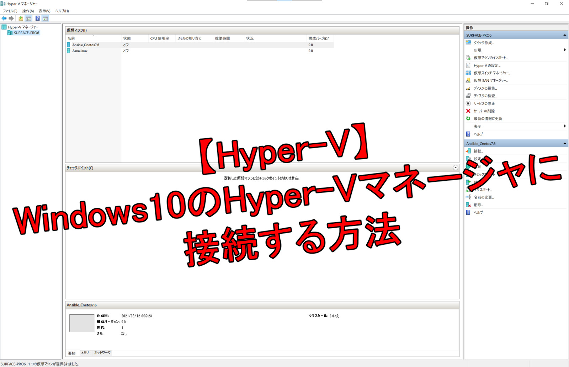This screenshot has width=569, height=367.
Task: Click the 削除 delete VM icon
Action: click(x=468, y=205)
